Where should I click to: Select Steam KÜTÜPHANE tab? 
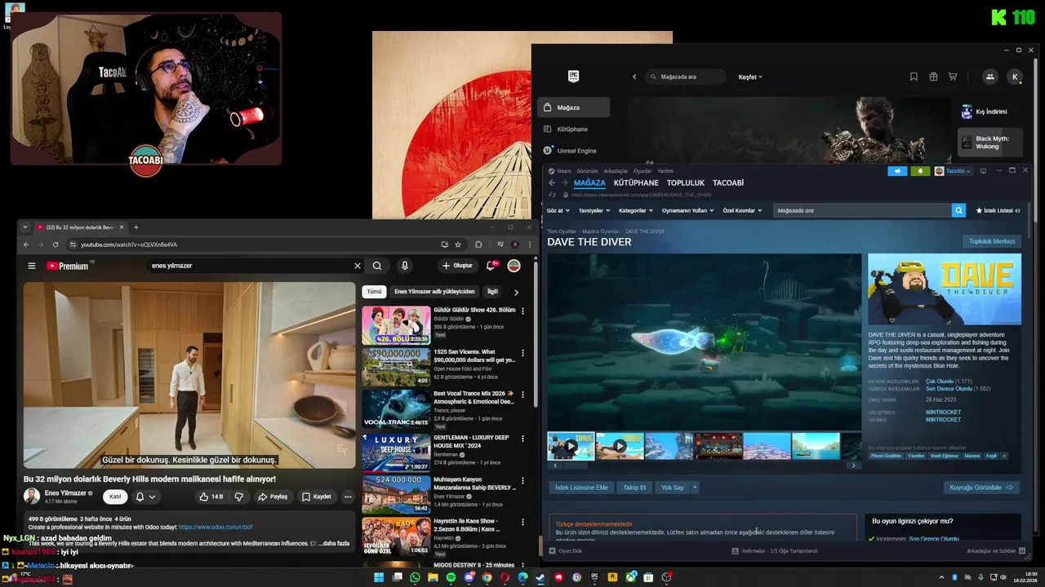pos(636,183)
